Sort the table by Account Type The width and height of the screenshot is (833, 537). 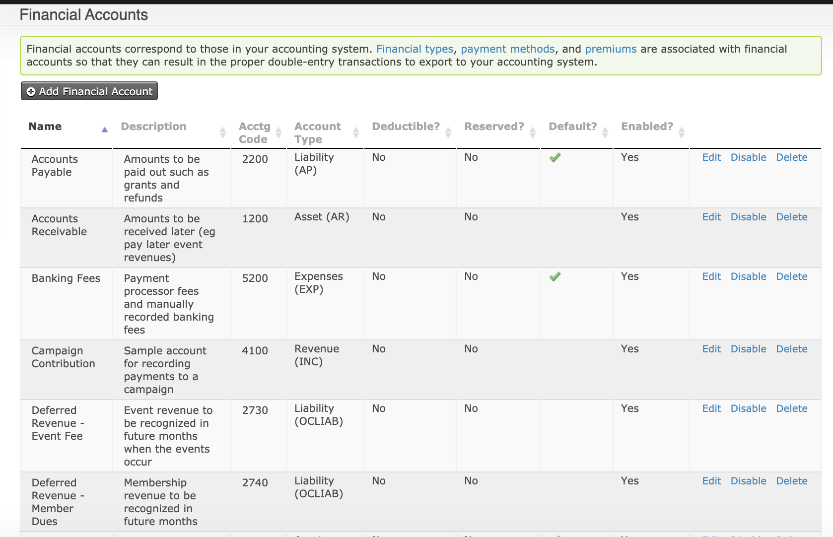[x=355, y=132]
